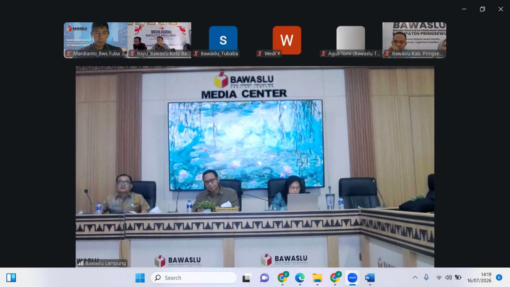Open the Windows widgets panel icon
Viewport: 510px width, 287px height.
pos(11,278)
